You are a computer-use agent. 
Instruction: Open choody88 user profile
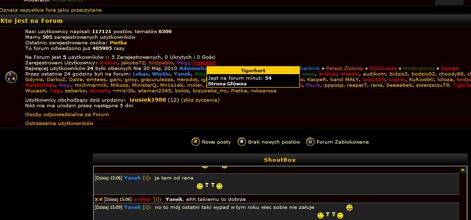click(x=451, y=74)
